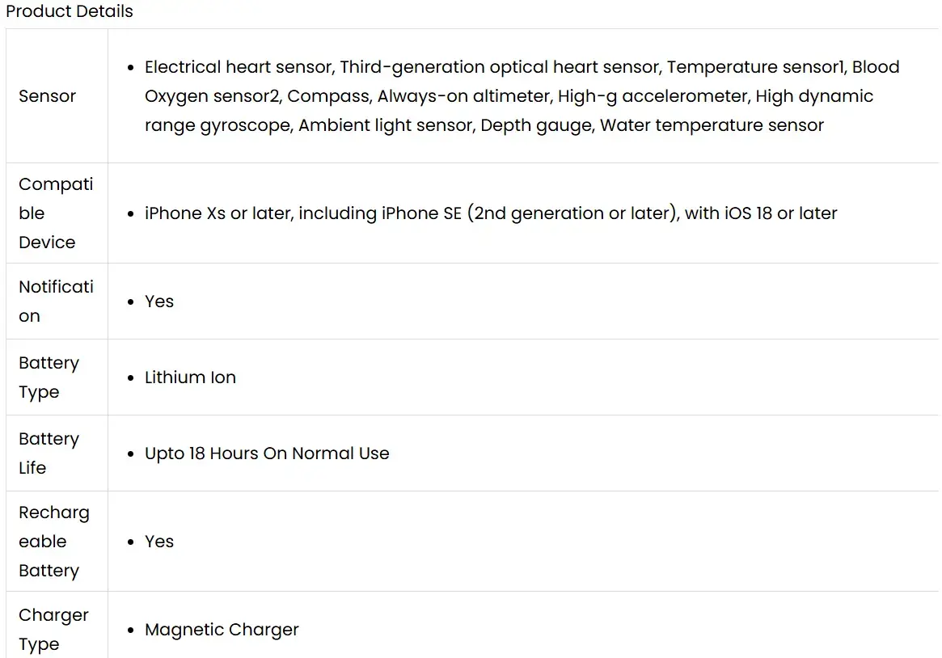Click the Electrical heart sensor text
The height and width of the screenshot is (658, 942).
pos(239,67)
